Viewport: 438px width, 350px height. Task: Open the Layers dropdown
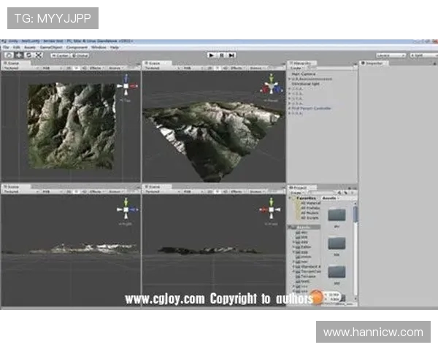click(391, 55)
